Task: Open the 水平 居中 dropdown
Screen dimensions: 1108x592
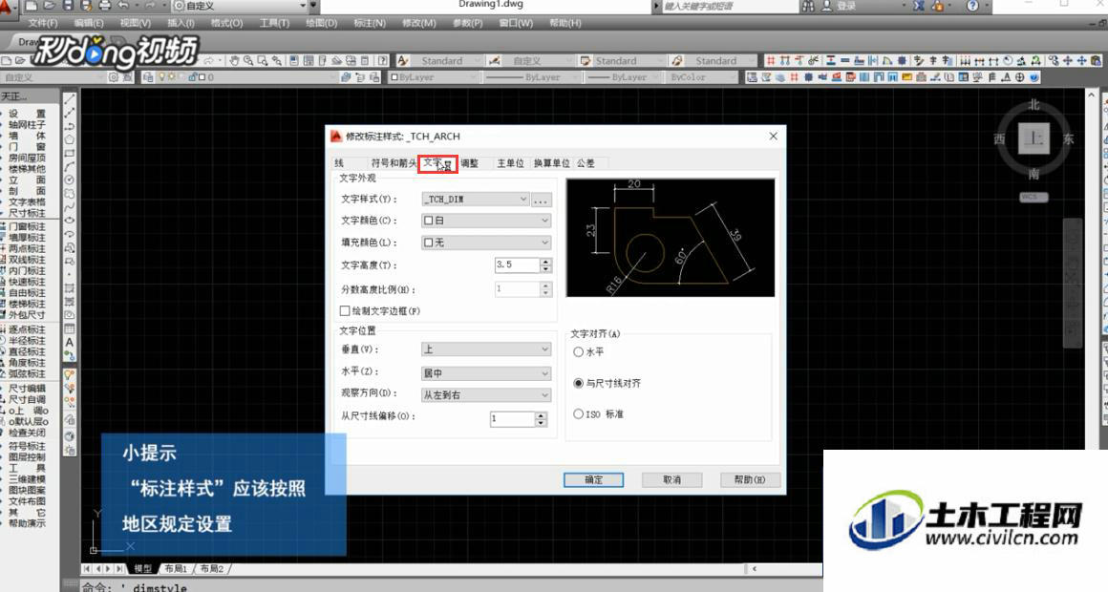Action: point(486,373)
